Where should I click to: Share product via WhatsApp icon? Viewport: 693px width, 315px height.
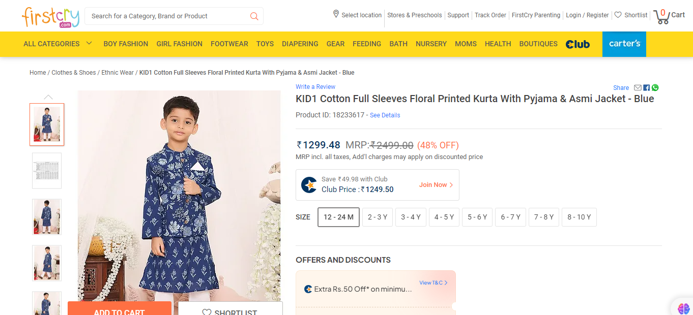[x=655, y=88]
